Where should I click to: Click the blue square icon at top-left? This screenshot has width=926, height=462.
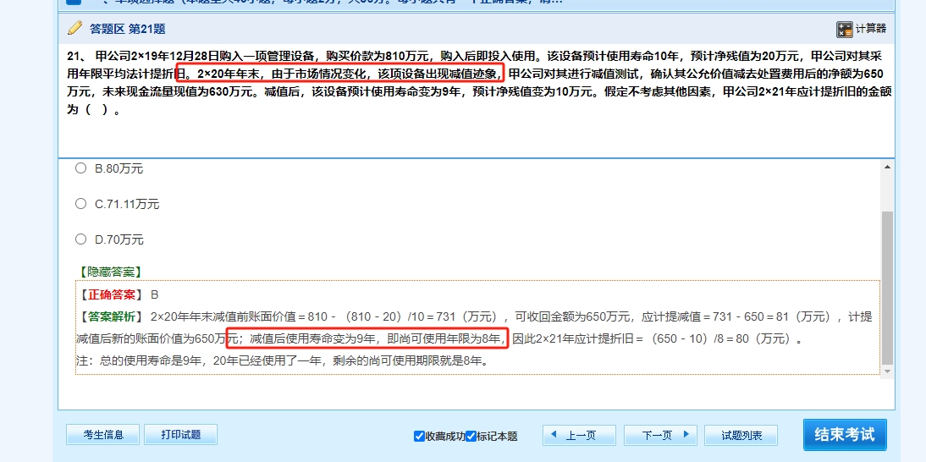pos(74,3)
